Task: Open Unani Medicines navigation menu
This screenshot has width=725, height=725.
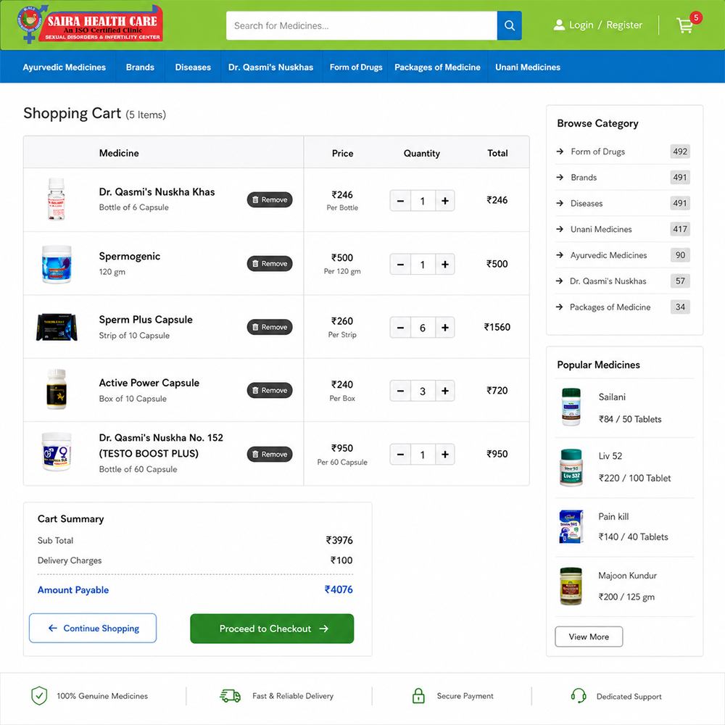Action: pyautogui.click(x=528, y=67)
